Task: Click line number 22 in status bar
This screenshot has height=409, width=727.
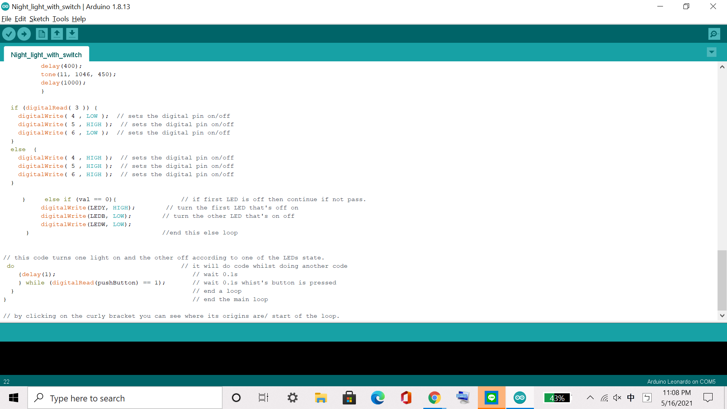Action: coord(6,381)
